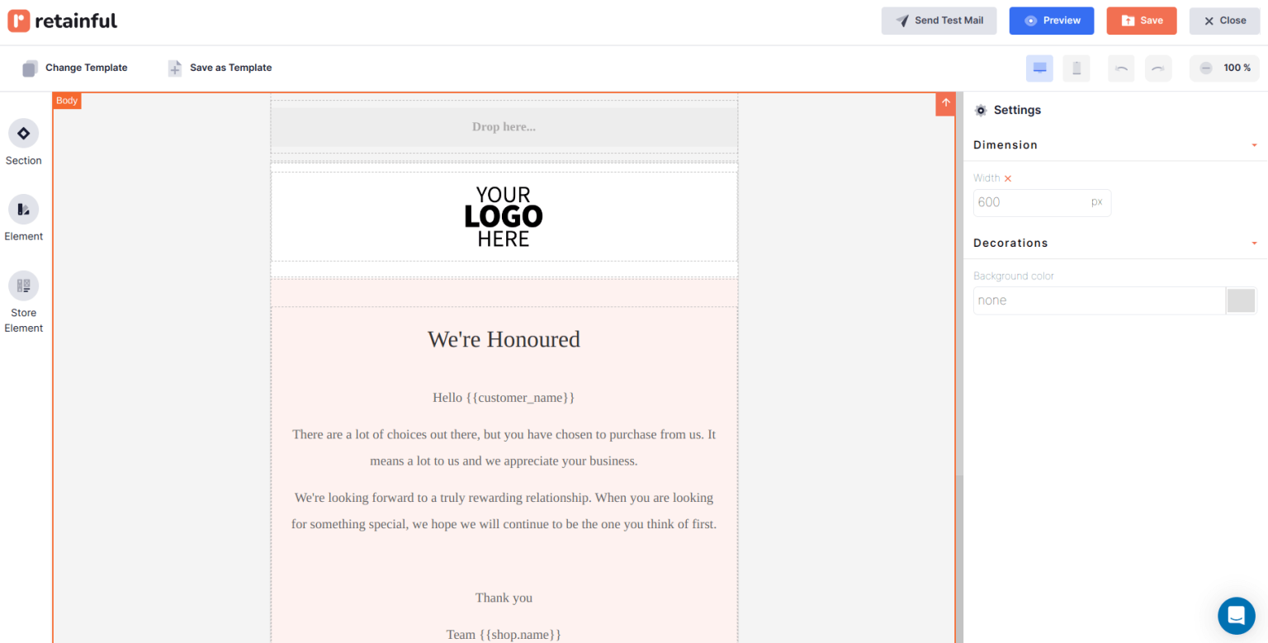Open the Element panel in the sidebar

pyautogui.click(x=23, y=216)
